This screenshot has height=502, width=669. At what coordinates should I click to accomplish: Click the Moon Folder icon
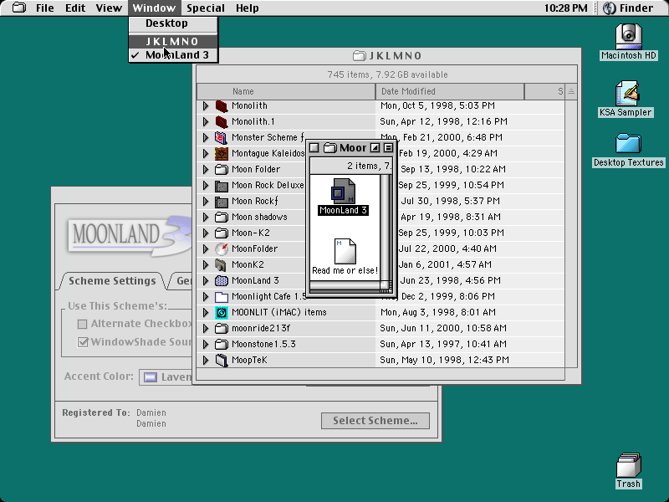pos(221,170)
